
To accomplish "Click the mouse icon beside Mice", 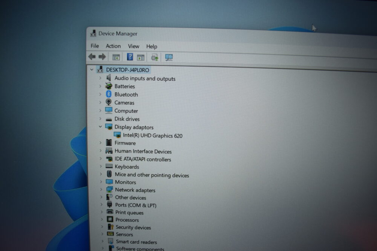I will pyautogui.click(x=109, y=174).
